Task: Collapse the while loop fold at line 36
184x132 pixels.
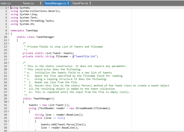Action: tap(8, 121)
